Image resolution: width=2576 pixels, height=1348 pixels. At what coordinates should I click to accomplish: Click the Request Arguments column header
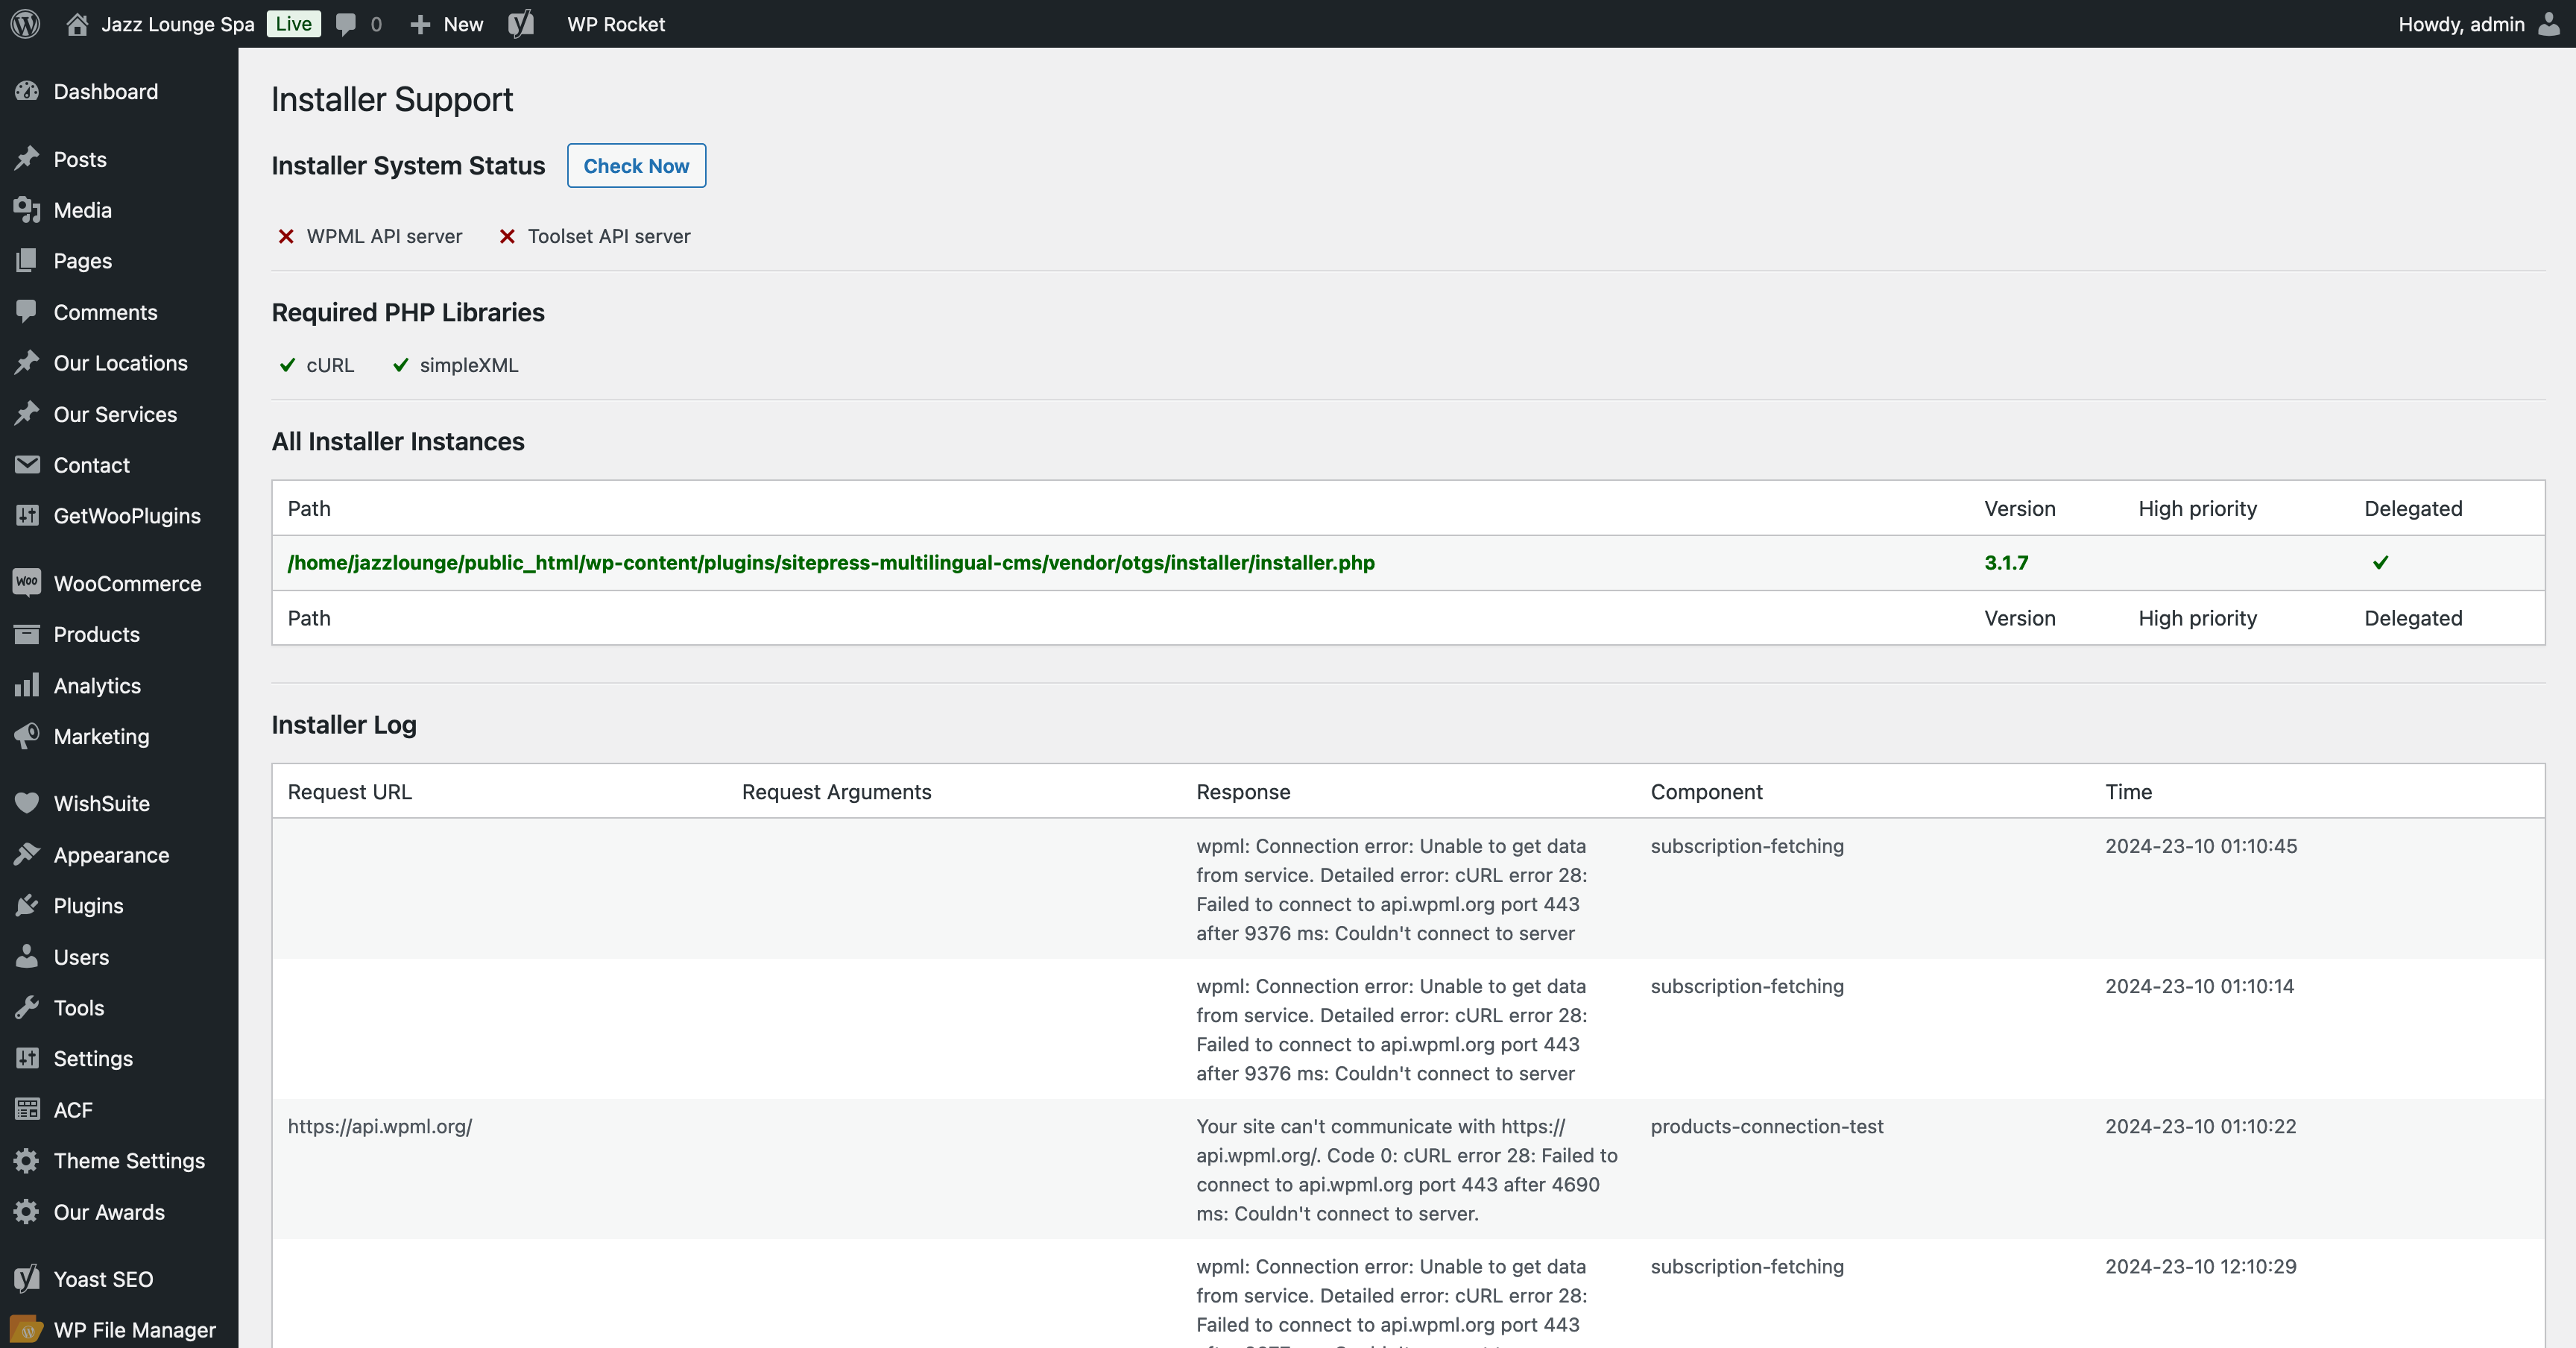point(836,792)
